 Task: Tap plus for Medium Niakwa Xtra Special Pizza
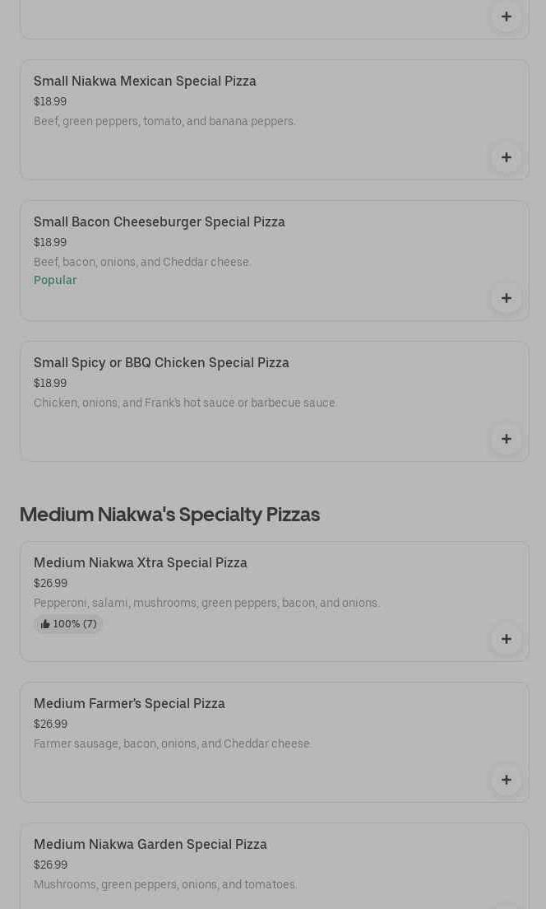tap(506, 639)
